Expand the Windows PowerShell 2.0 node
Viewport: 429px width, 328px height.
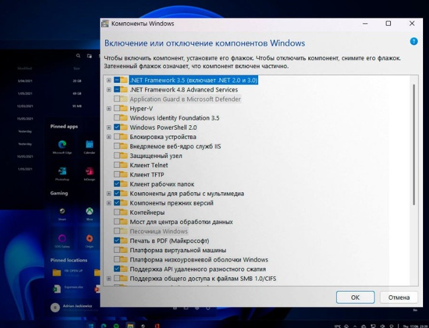tap(109, 127)
